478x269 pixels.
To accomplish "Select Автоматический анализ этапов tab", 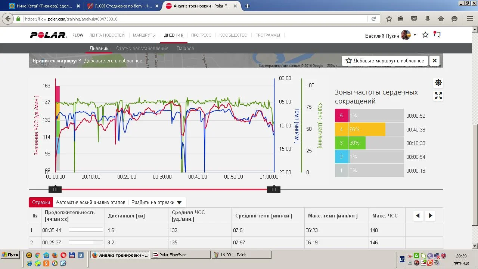I will (90, 202).
